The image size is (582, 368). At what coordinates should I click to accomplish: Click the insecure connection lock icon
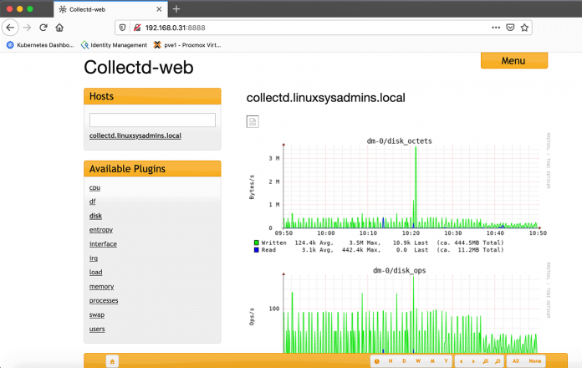(137, 28)
